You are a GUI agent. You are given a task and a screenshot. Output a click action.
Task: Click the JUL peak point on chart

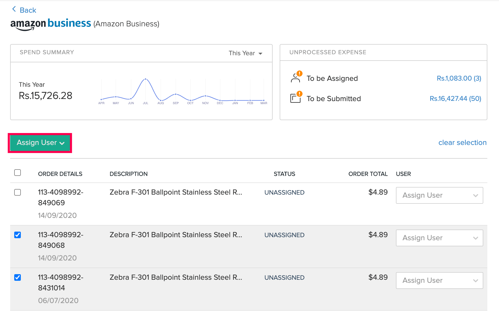coord(145,79)
